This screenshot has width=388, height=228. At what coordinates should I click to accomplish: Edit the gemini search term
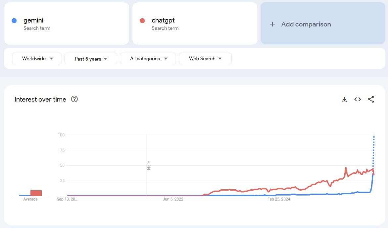[33, 21]
